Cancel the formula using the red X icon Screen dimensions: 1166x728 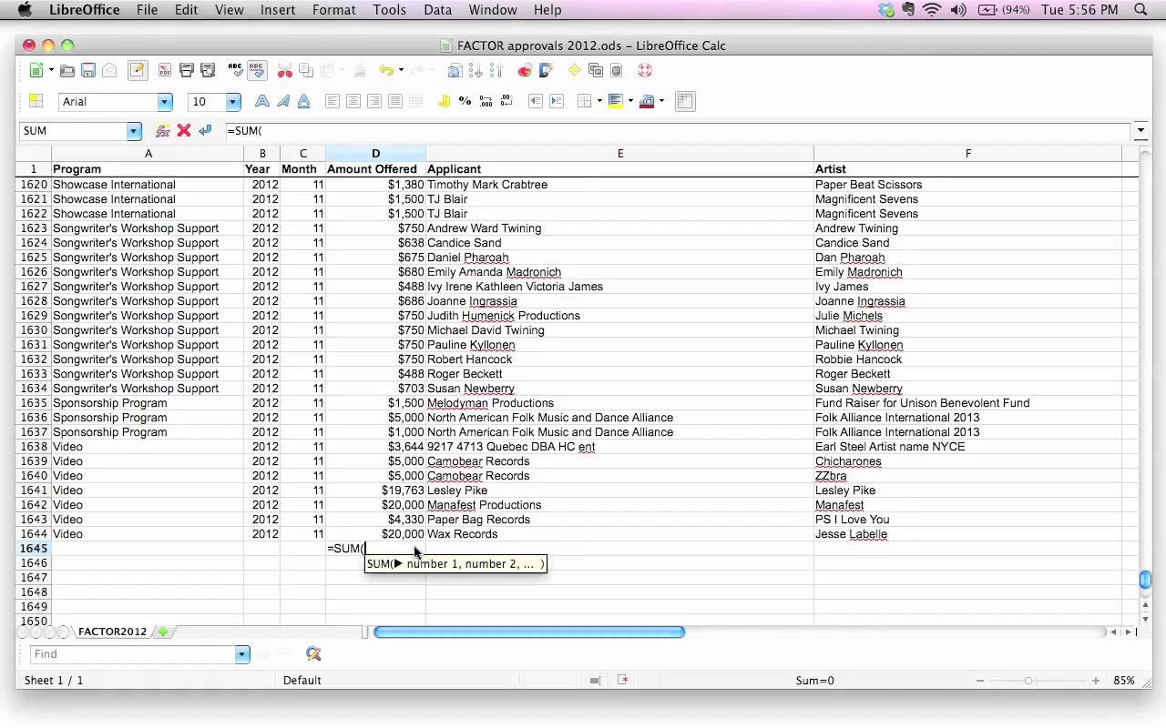184,131
